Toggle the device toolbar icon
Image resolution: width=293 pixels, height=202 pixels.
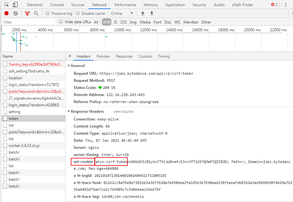click(x=15, y=5)
